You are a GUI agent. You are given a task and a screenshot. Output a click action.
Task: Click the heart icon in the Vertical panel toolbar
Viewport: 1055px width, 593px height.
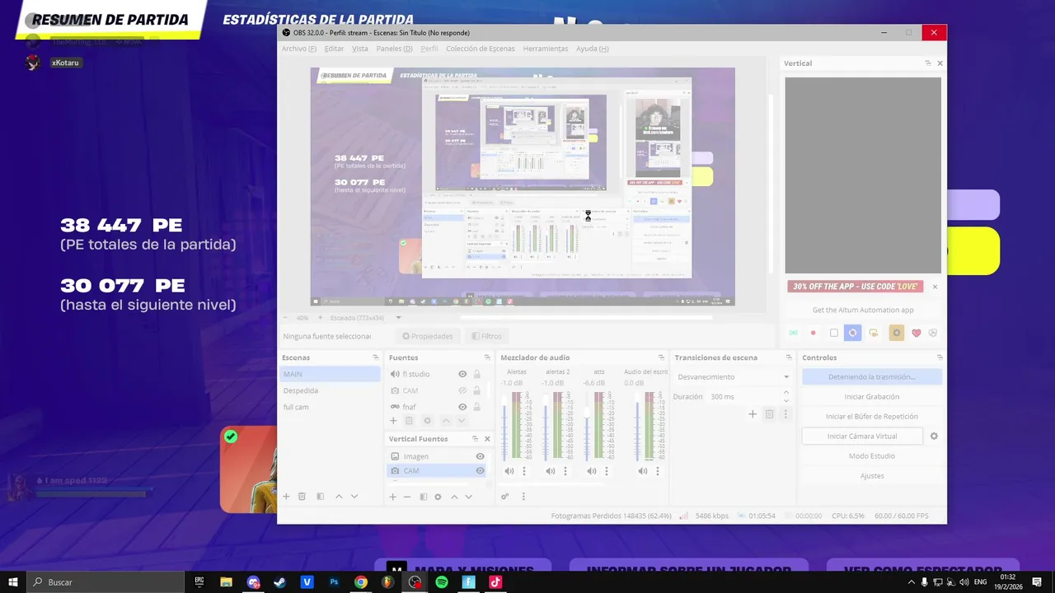tap(916, 333)
